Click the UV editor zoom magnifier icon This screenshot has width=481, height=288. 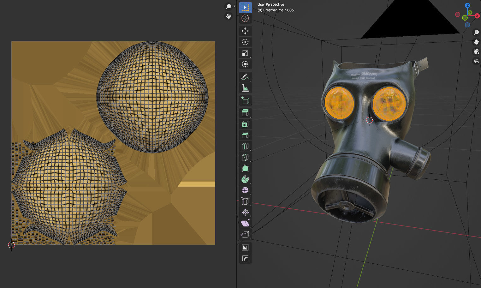pos(228,7)
